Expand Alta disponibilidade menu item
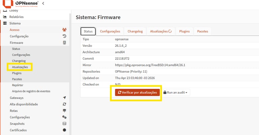The height and width of the screenshot is (135, 259). (x=24, y=104)
